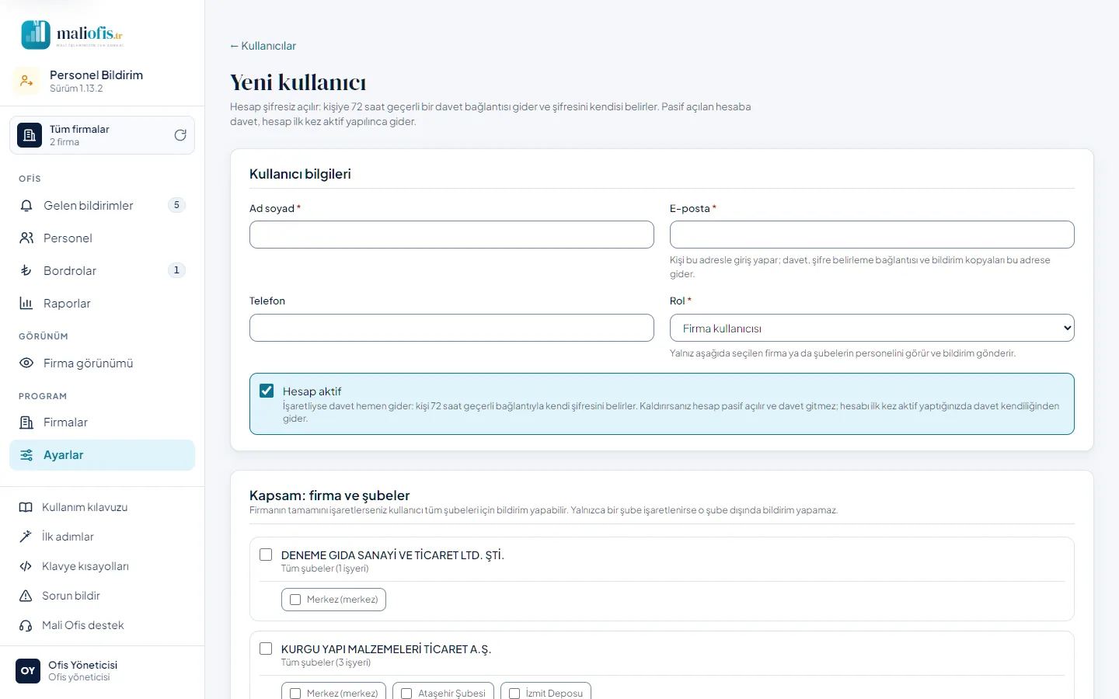The image size is (1119, 699).
Task: Click the sliders icon for Ayarlar
Action: pos(26,455)
